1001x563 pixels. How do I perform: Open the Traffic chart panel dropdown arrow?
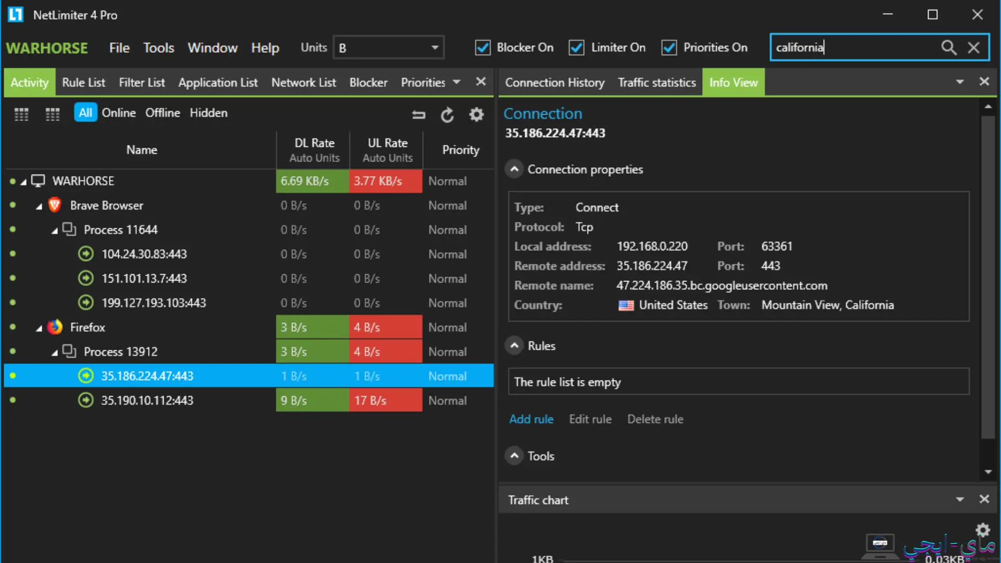point(960,499)
